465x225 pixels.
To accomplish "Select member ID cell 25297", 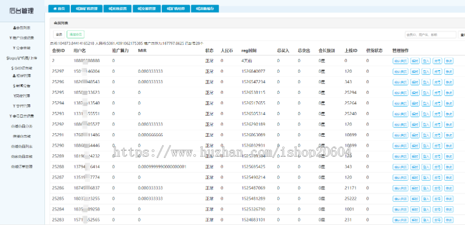I will [x=58, y=71].
